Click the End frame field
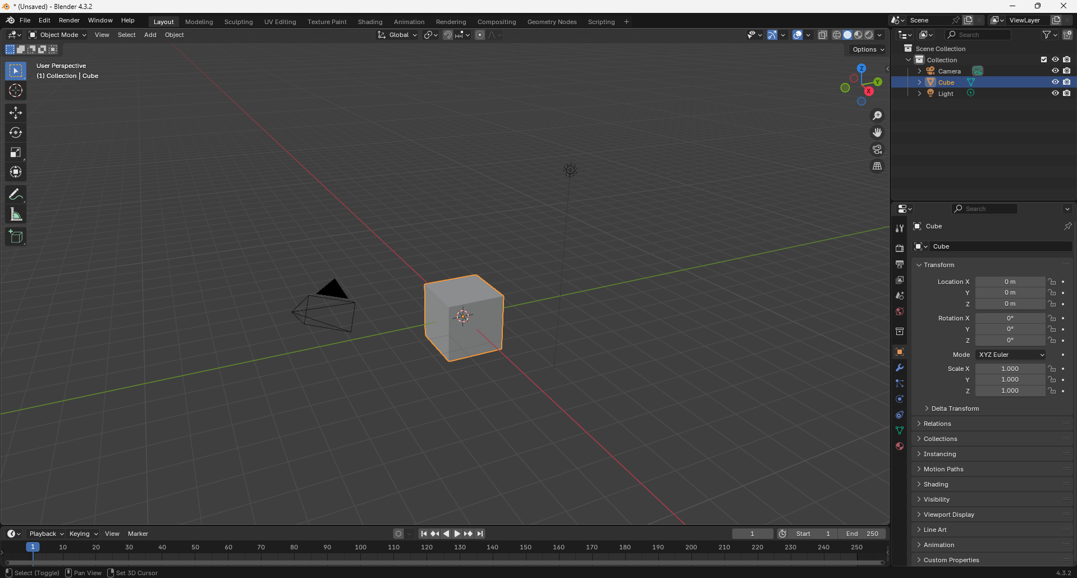 pos(862,534)
